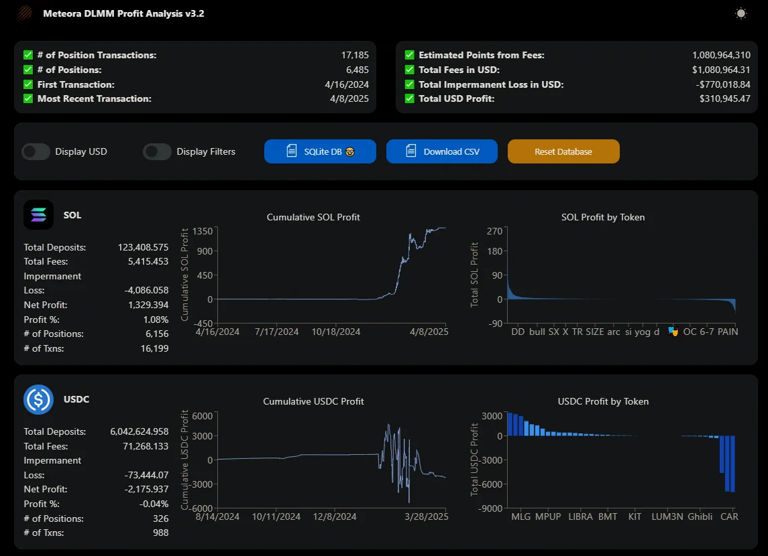Viewport: 768px width, 556px height.
Task: Click the 10/18/2024 axis date on SOL chart
Action: click(336, 332)
